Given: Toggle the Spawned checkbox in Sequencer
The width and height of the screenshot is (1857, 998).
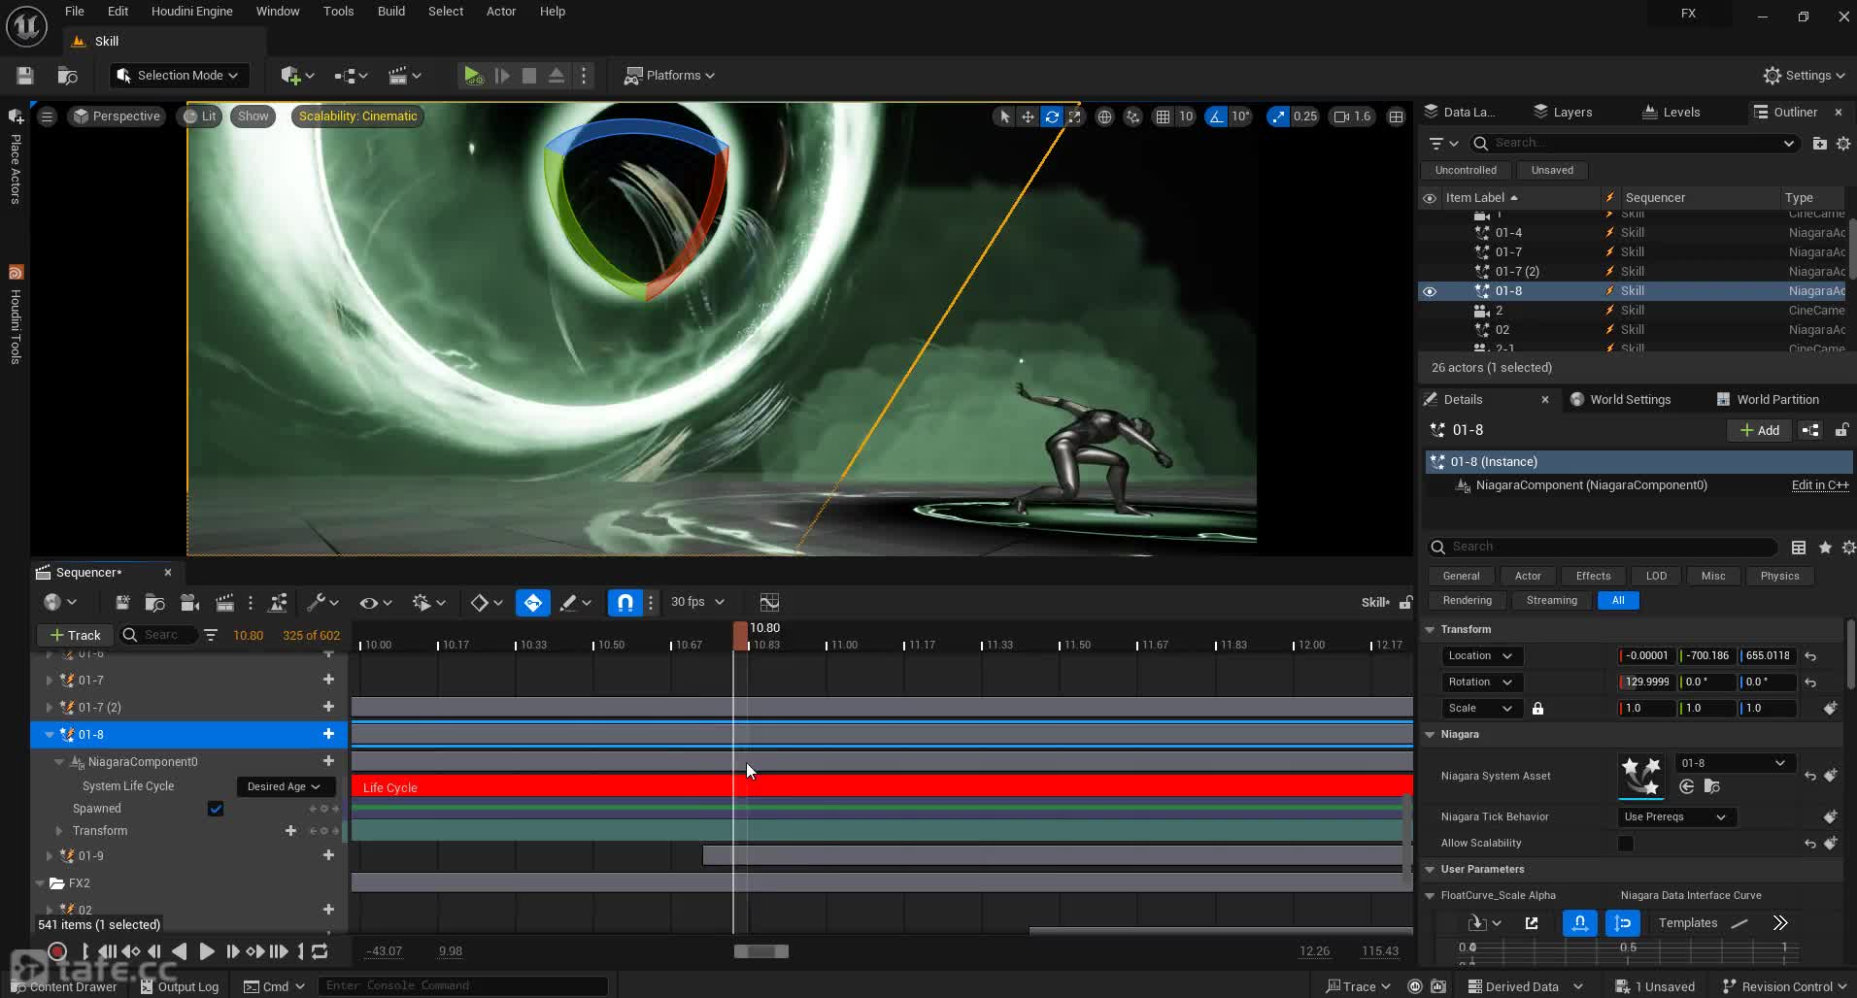Looking at the screenshot, I should click(x=216, y=809).
